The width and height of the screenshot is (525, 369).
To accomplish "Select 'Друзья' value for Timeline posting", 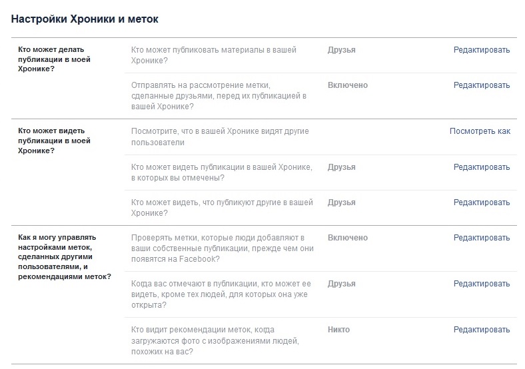I will (x=342, y=50).
